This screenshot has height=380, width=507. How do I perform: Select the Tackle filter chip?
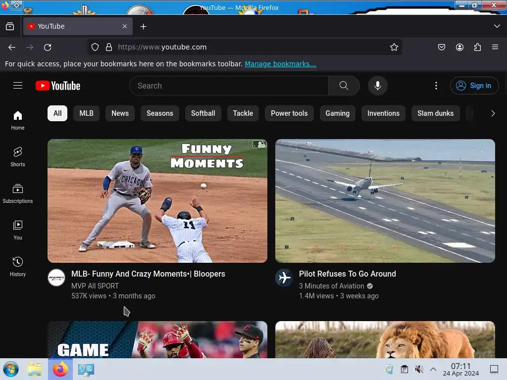[243, 113]
